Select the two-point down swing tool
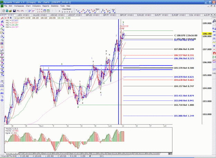Viewport: 216px width, 158px height. (x=78, y=11)
